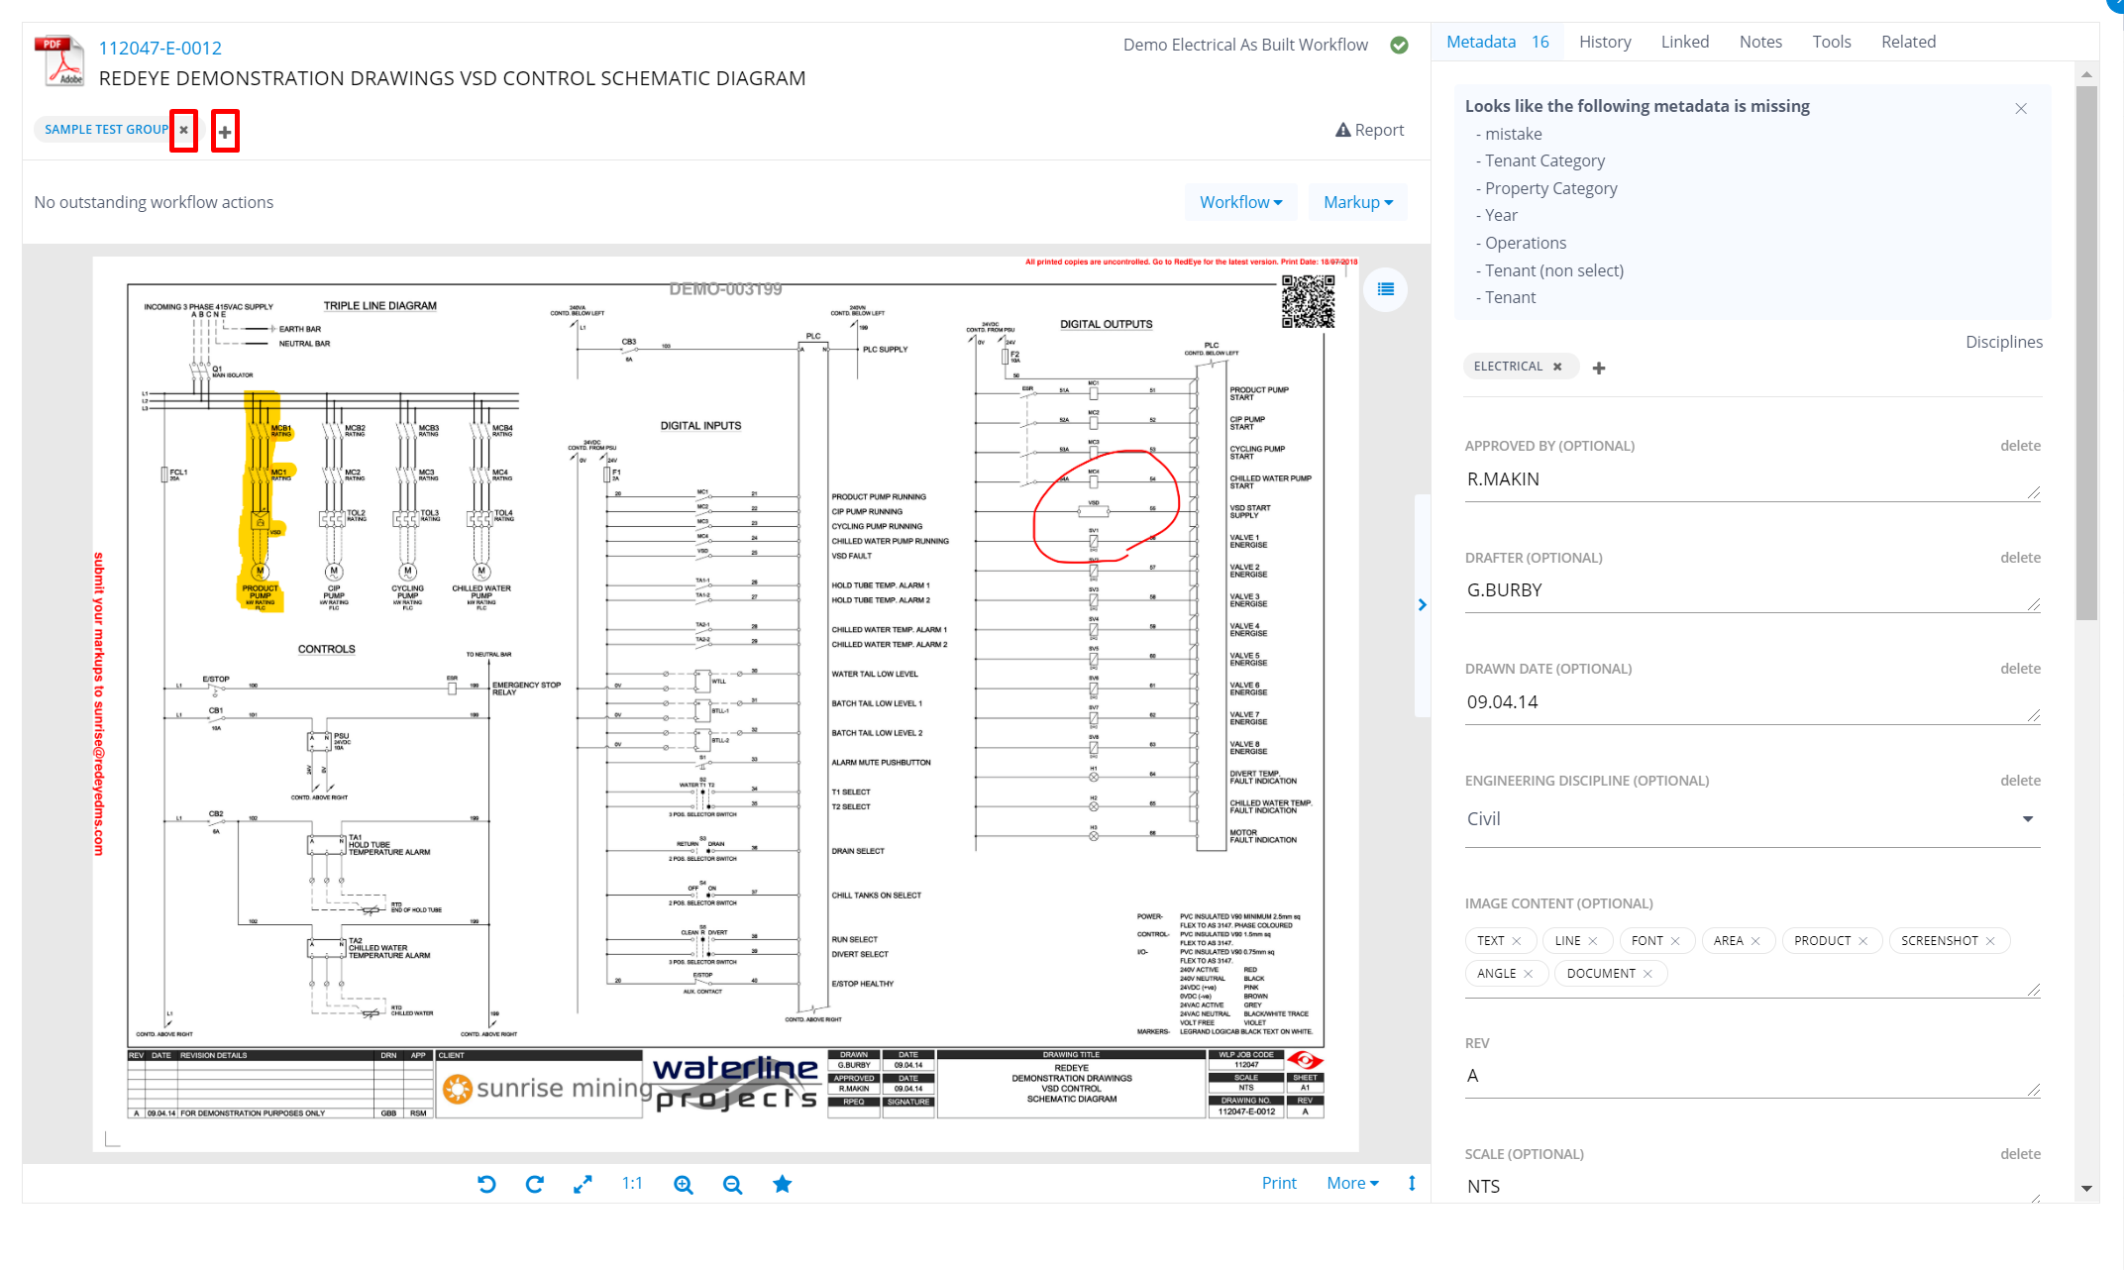
Task: Click Demo Electrical As Built Workflow text
Action: pyautogui.click(x=1245, y=45)
